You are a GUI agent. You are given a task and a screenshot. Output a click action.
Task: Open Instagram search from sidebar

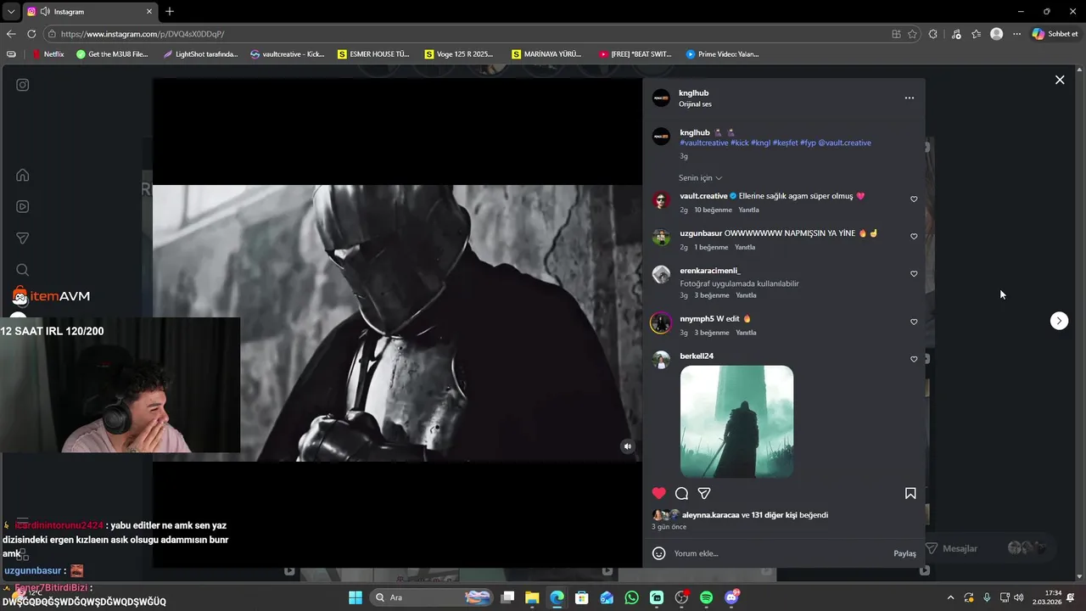[x=23, y=270]
